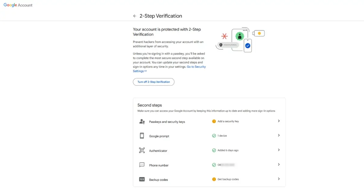Select the Authenticator label
Screen dimensions: 364x191
158,151
